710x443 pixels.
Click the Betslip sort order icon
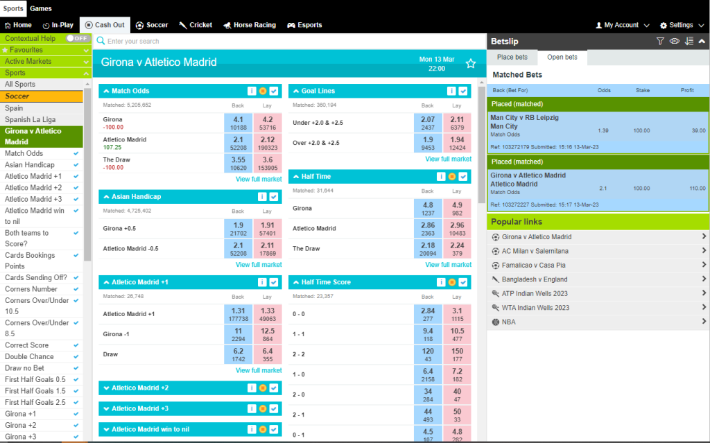point(689,41)
